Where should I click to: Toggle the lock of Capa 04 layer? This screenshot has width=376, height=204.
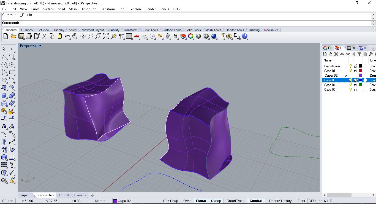[x=356, y=85]
